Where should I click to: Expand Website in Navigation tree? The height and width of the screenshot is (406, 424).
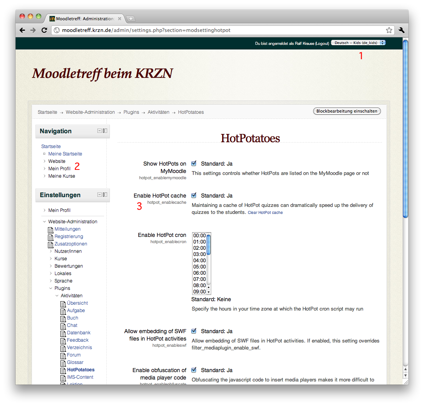click(44, 161)
